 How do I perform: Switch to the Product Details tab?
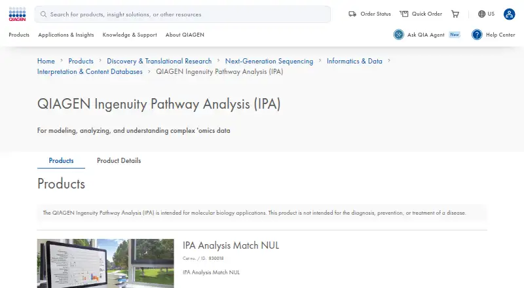coord(119,161)
